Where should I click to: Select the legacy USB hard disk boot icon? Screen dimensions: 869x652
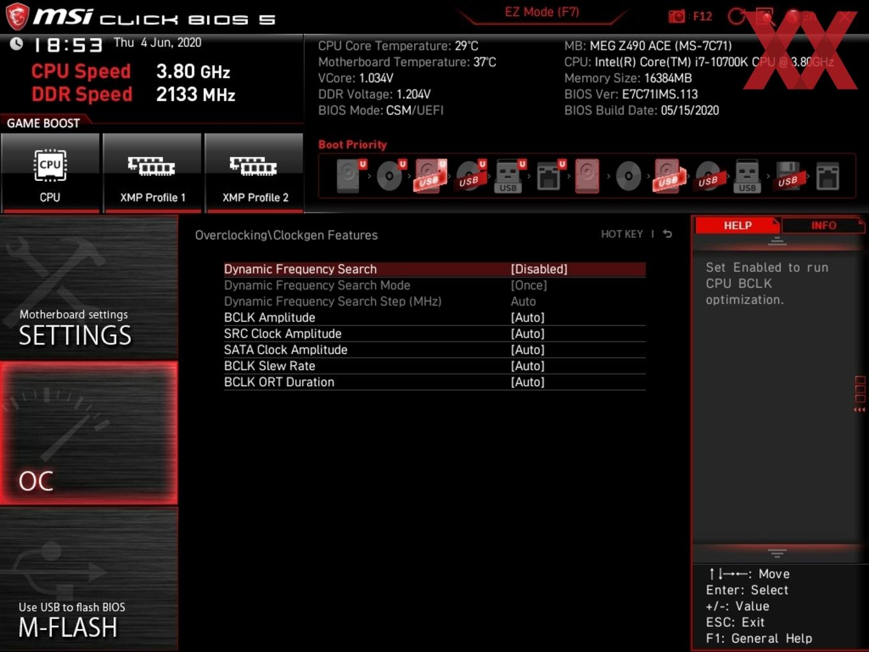668,176
